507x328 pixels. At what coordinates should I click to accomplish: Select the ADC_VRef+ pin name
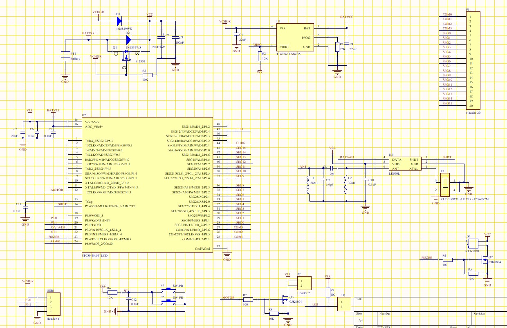94,126
